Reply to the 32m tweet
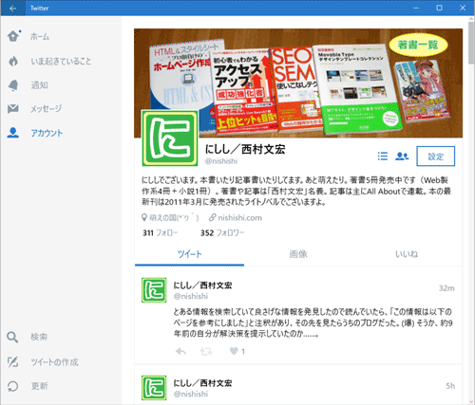Image resolution: width=475 pixels, height=405 pixels. click(x=180, y=351)
